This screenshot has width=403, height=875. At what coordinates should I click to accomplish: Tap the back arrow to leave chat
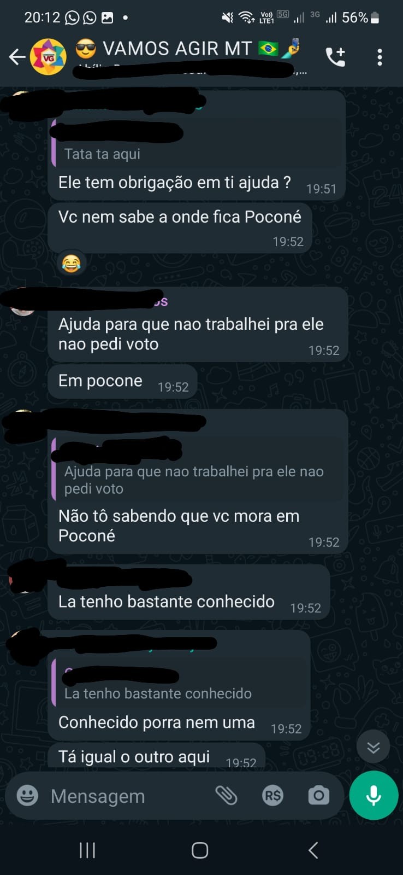[17, 57]
